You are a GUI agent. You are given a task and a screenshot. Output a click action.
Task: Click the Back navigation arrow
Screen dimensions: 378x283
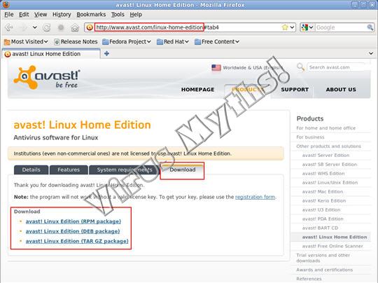9,27
